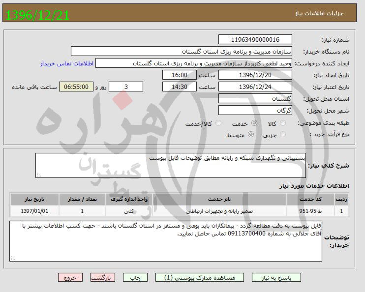Select the جزیی purchase type radio
365x292 pixels.
[x=283, y=134]
